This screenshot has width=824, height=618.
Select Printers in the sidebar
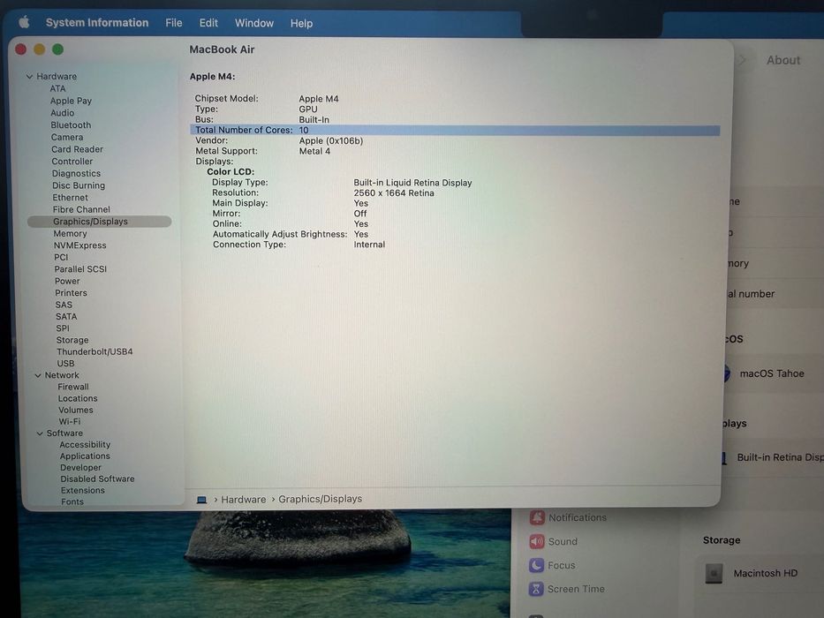coord(71,293)
